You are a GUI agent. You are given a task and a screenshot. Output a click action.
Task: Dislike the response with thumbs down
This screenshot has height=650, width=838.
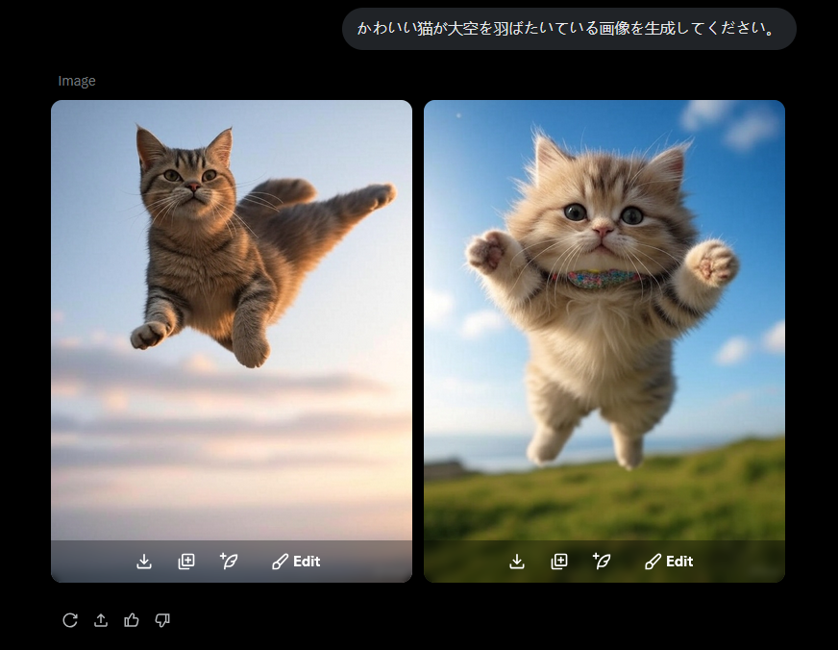[x=162, y=620]
